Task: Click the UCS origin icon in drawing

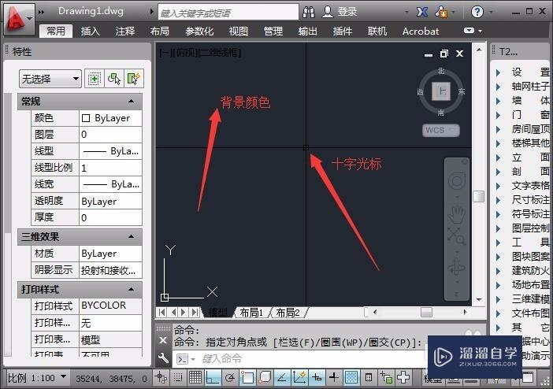Action: click(x=165, y=298)
